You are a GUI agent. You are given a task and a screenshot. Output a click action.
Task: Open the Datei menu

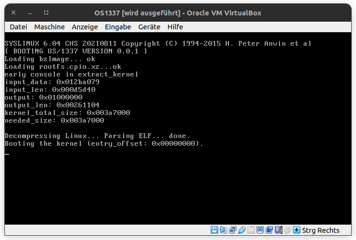click(x=18, y=27)
